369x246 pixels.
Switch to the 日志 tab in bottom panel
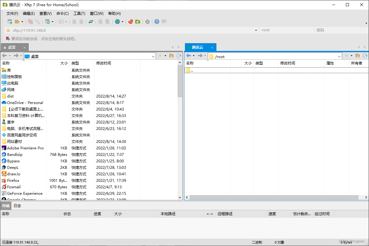point(17,206)
